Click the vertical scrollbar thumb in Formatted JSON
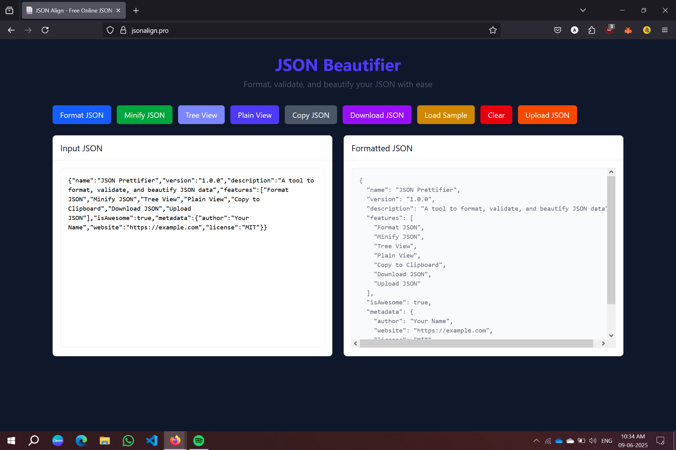 pyautogui.click(x=611, y=240)
